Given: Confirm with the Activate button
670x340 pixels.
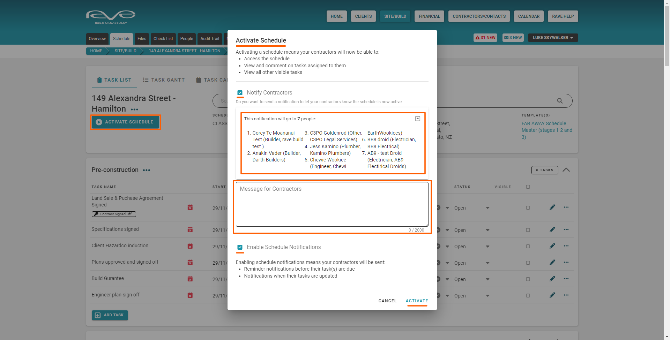Looking at the screenshot, I should pos(417,301).
